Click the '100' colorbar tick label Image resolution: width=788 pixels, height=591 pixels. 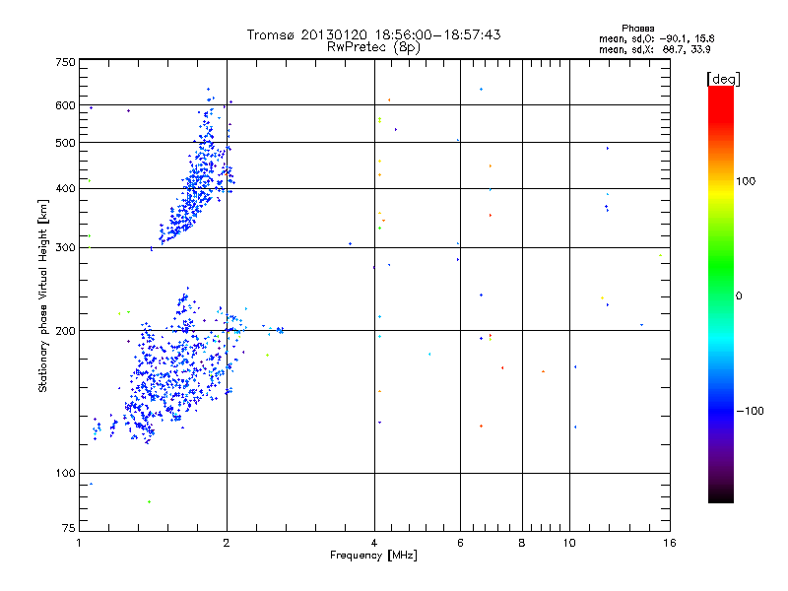coord(746,181)
